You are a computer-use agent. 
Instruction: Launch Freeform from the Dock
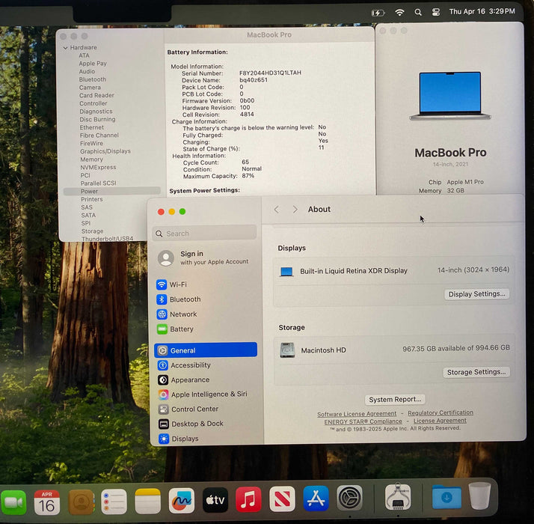(x=182, y=501)
